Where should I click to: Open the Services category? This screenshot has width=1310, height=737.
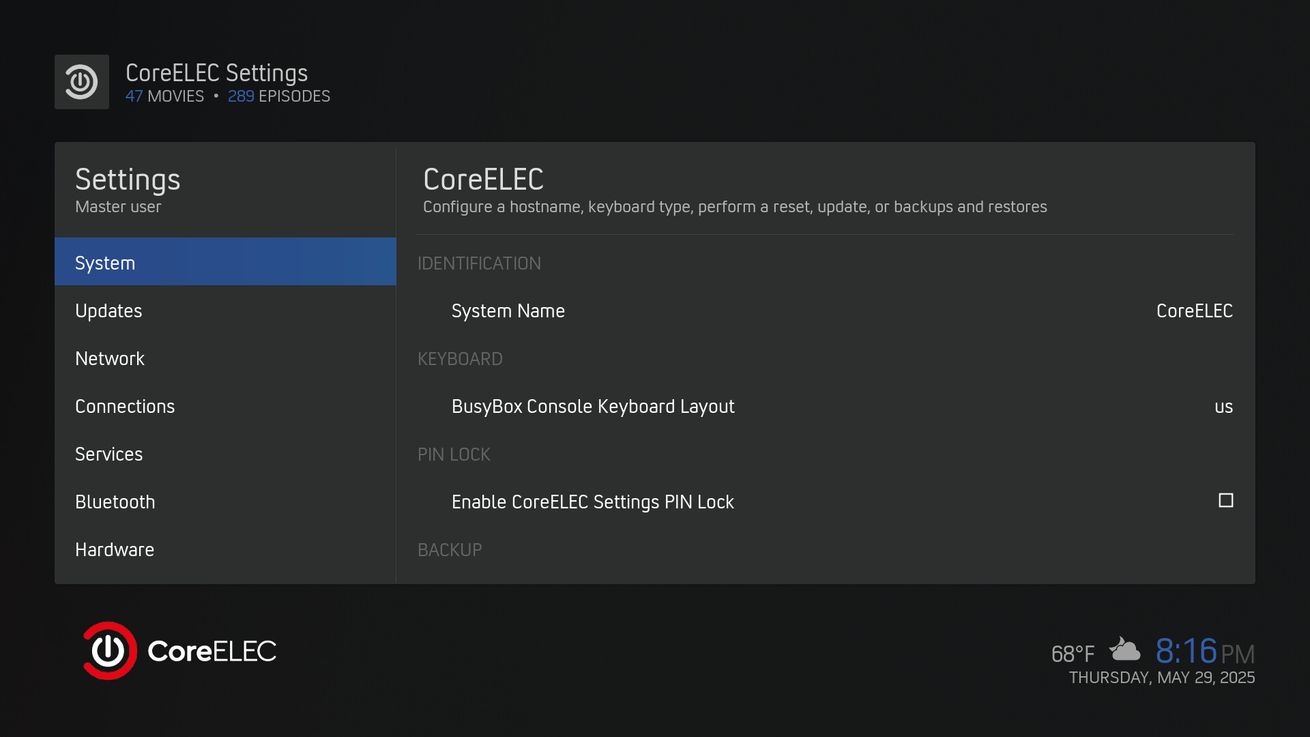click(225, 454)
